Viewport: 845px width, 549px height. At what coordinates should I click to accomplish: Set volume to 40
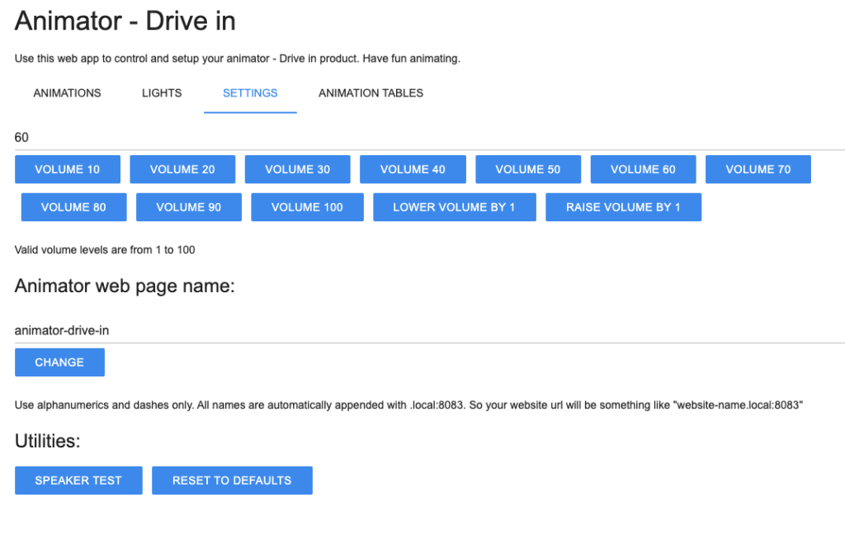tap(413, 169)
